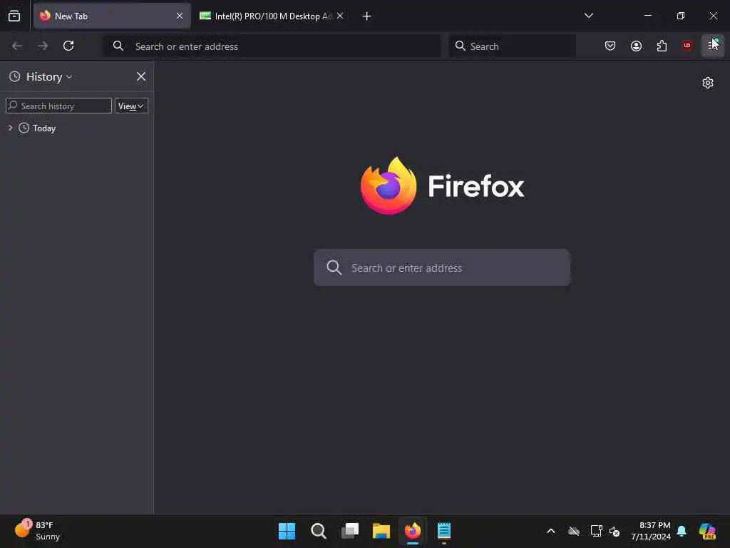The image size is (730, 548).
Task: Focus the Search history field
Action: (x=58, y=106)
